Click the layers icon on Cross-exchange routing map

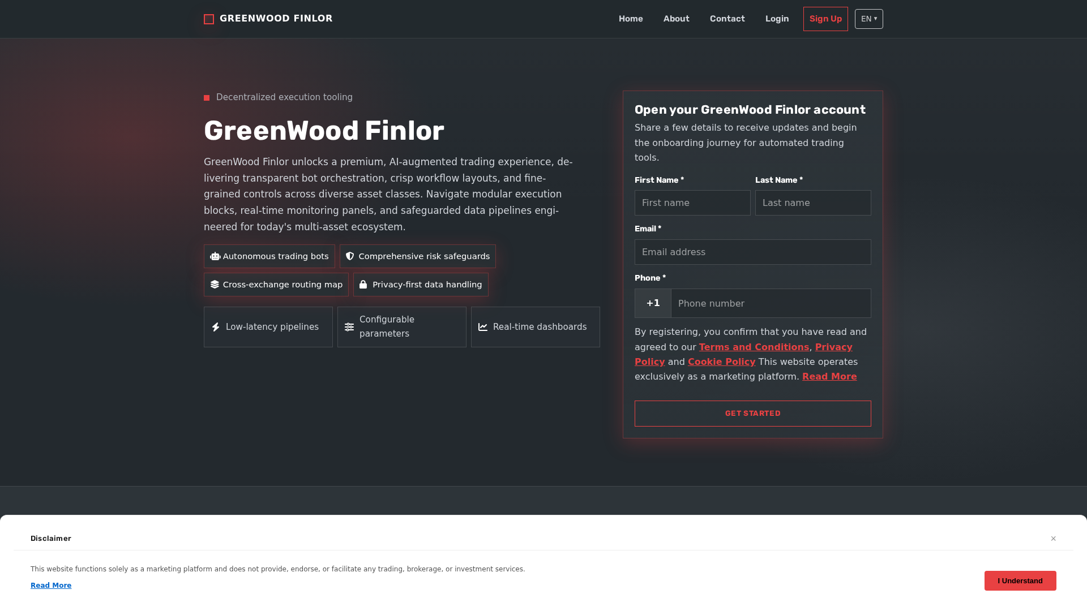(x=215, y=285)
